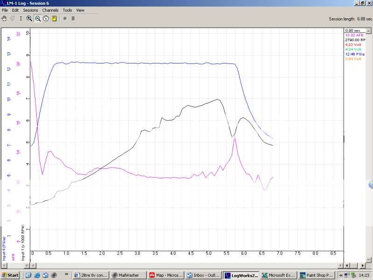This screenshot has height=280, width=373.
Task: Click the arrow on the legend value box
Action: [x=368, y=30]
